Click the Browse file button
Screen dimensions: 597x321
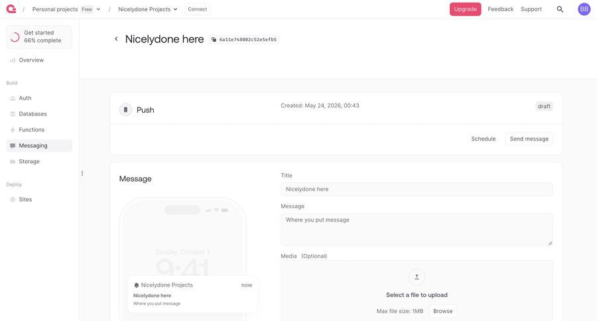click(x=443, y=311)
